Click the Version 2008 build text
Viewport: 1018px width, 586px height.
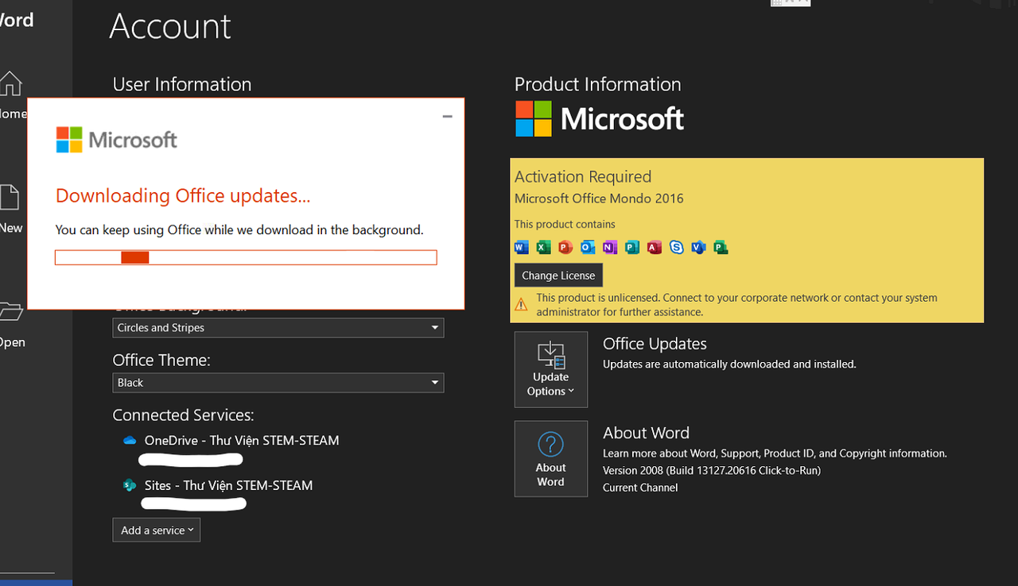tap(712, 470)
